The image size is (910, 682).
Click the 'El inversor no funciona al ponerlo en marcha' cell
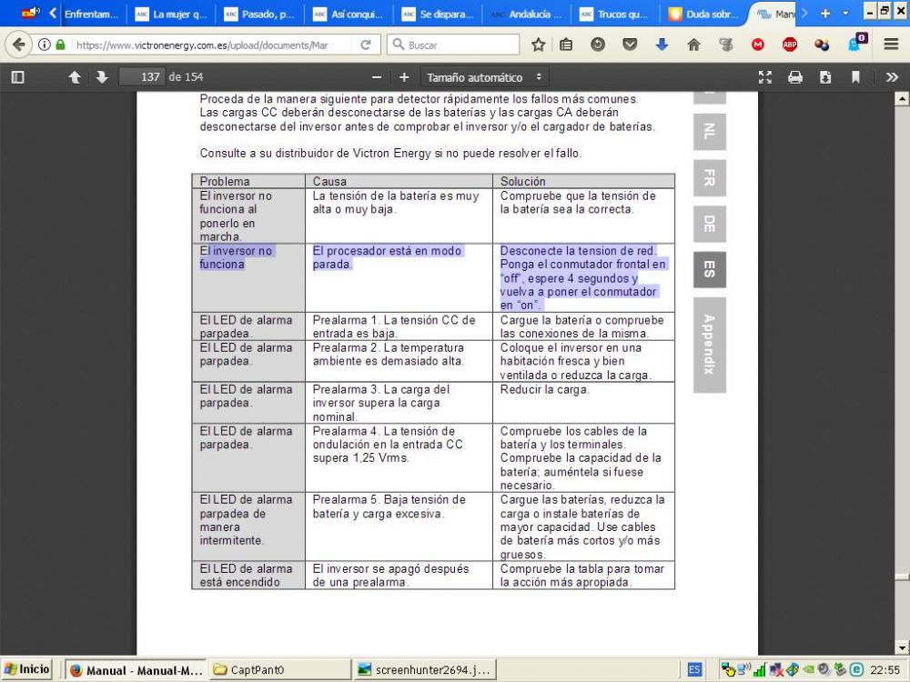point(248,216)
